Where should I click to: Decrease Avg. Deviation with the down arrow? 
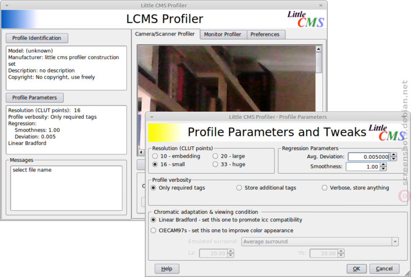394,159
